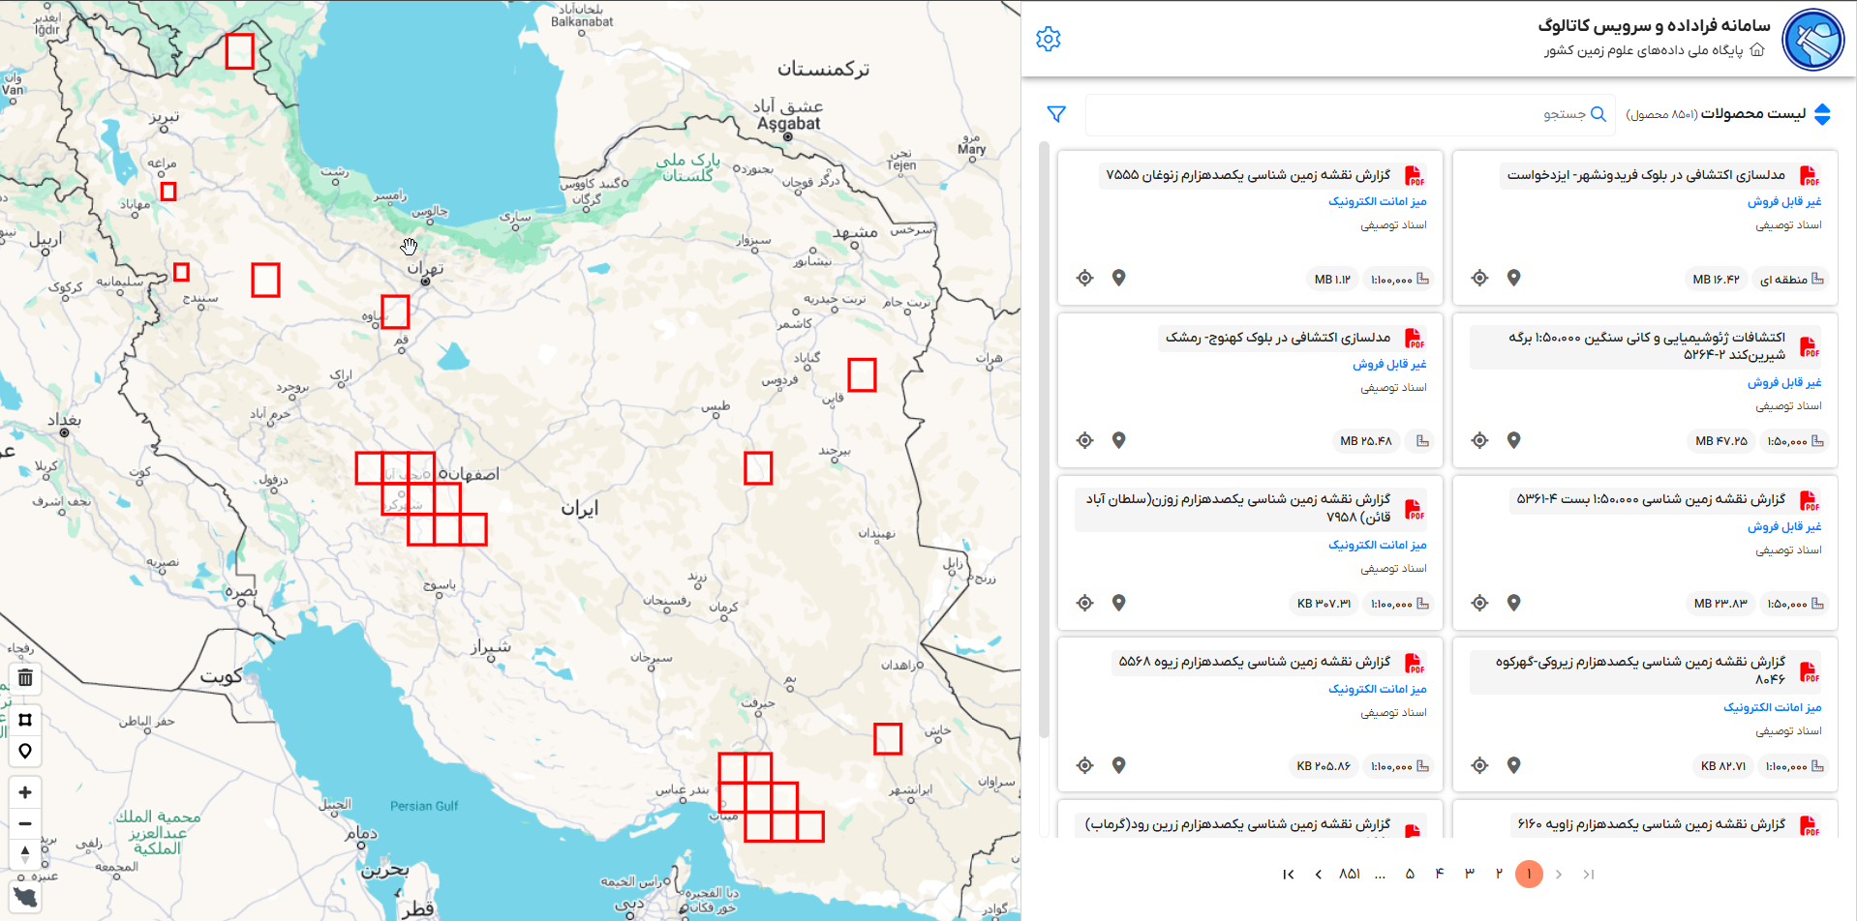Select the place marker tool on map
1857x921 pixels.
click(x=25, y=751)
